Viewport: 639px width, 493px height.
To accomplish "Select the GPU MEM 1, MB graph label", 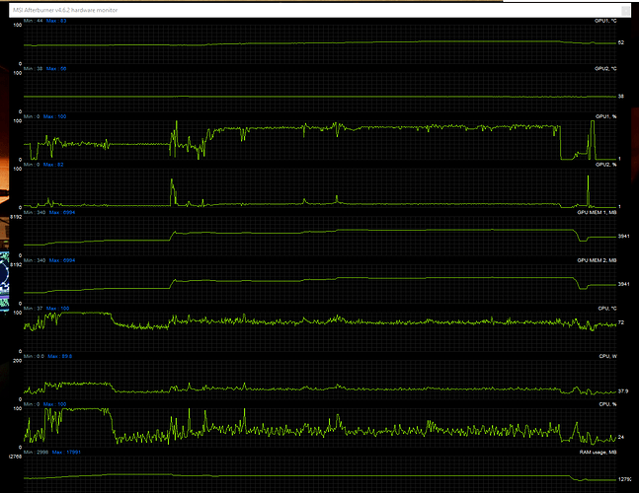I will click(599, 212).
